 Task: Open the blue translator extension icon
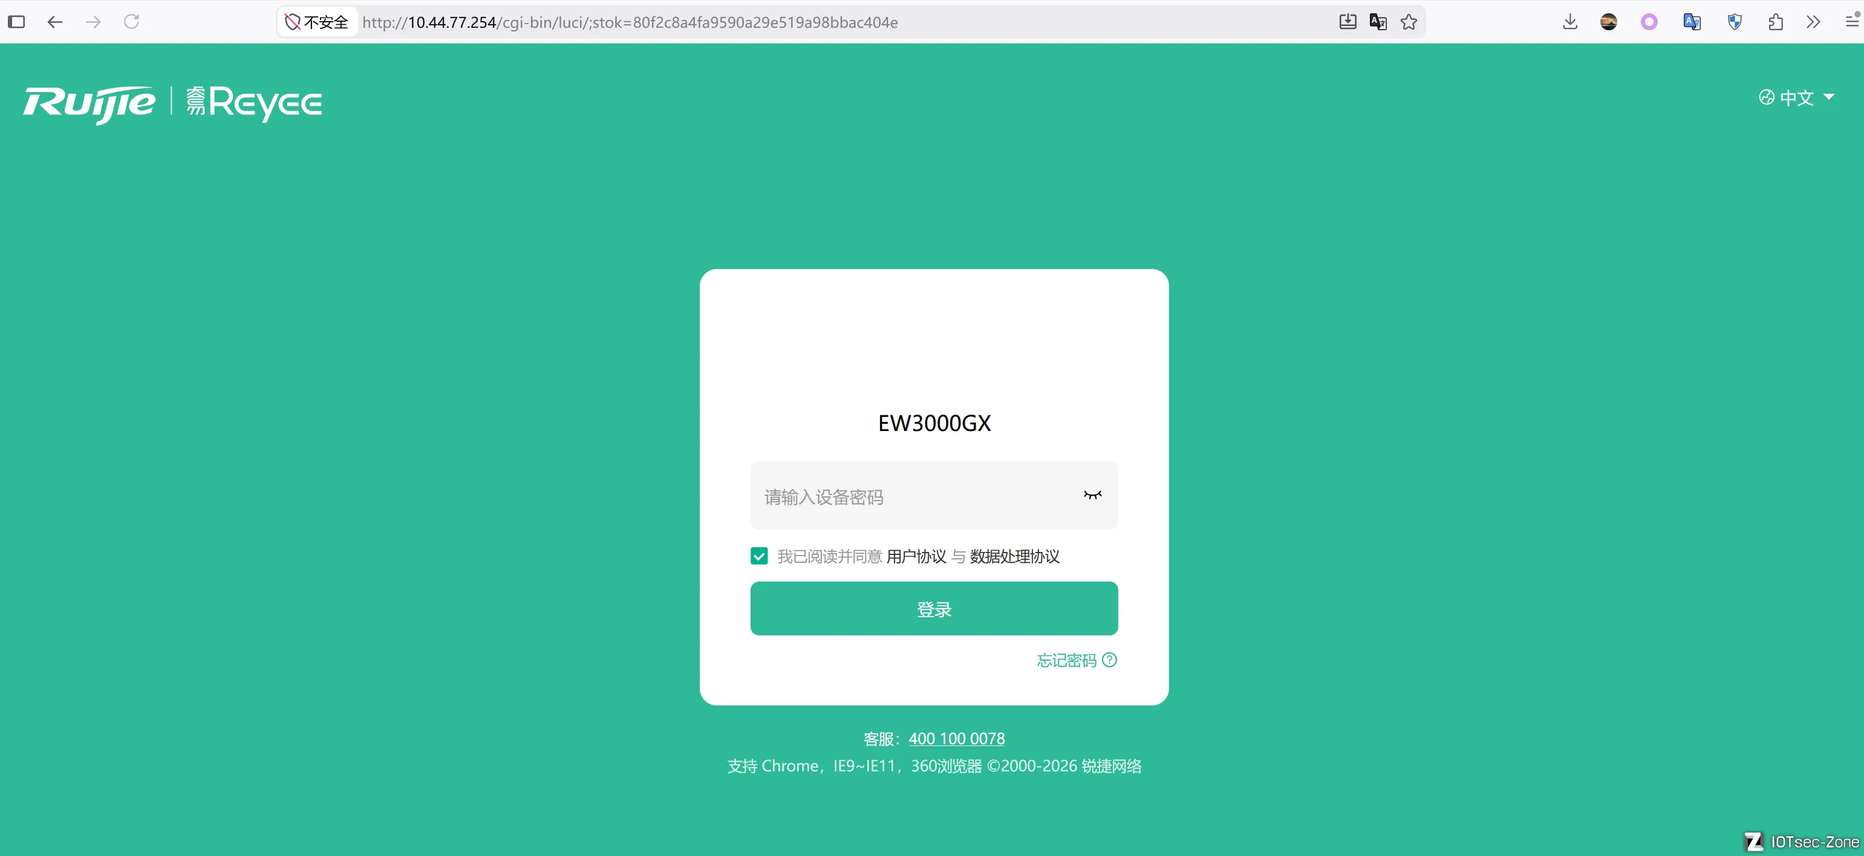[1691, 22]
